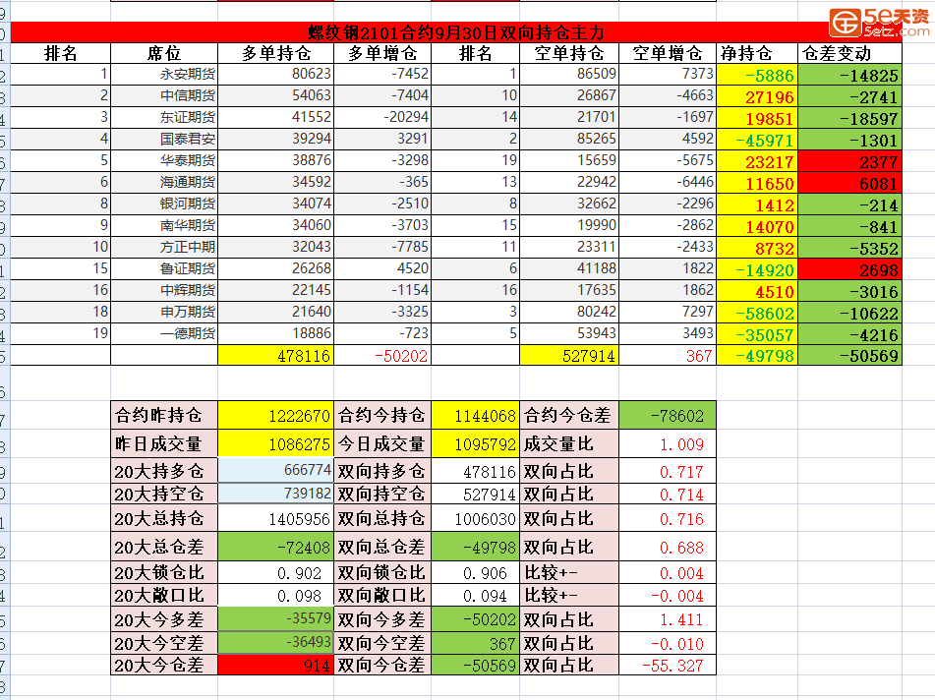Viewport: 935px width, 700px height.
Task: Click the red cell with value 914
Action: pyautogui.click(x=275, y=666)
